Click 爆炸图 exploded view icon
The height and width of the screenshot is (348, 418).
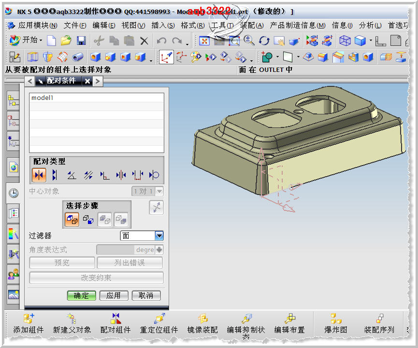tap(336, 323)
